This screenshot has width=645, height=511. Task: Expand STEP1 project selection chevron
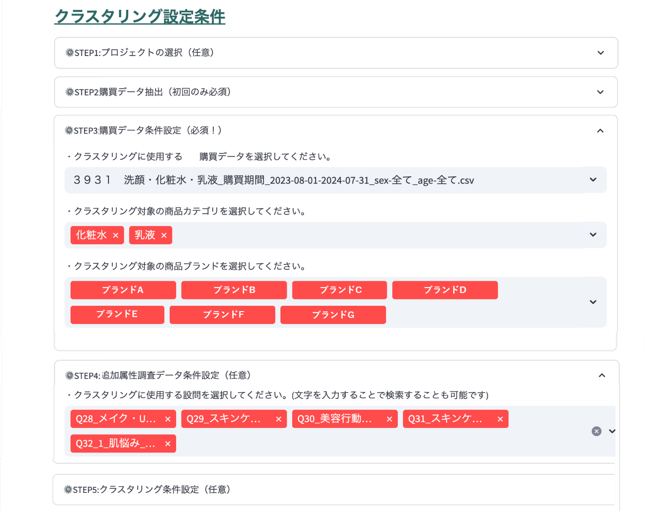point(600,53)
